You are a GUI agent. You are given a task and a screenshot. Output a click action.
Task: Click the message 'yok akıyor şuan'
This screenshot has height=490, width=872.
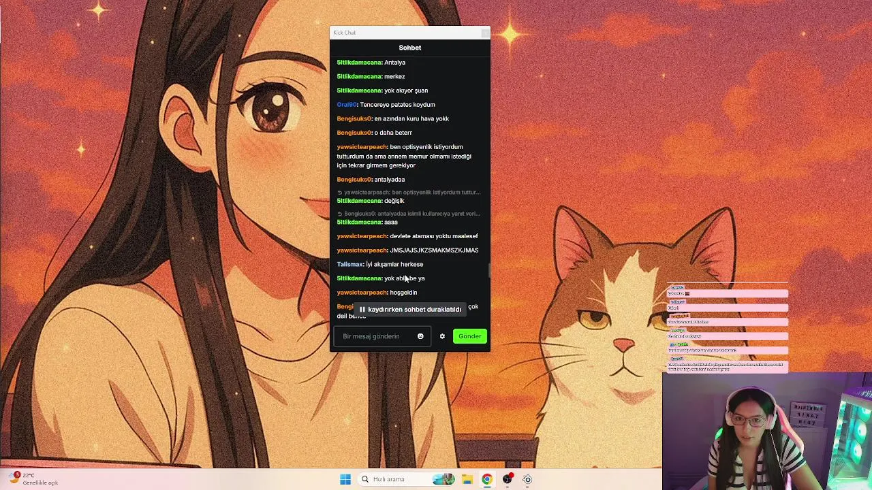406,91
